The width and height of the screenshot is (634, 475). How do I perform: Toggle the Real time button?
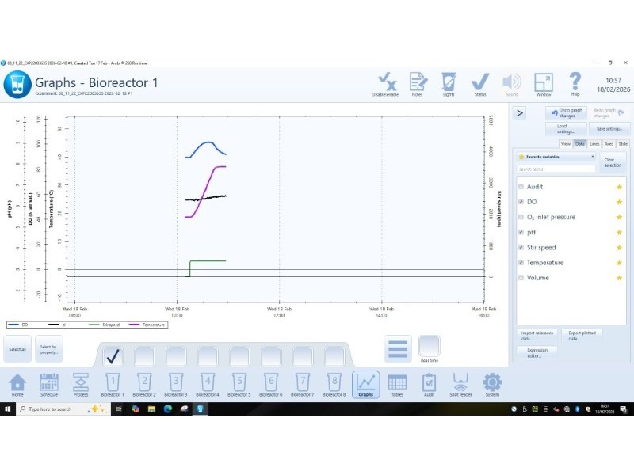click(429, 348)
